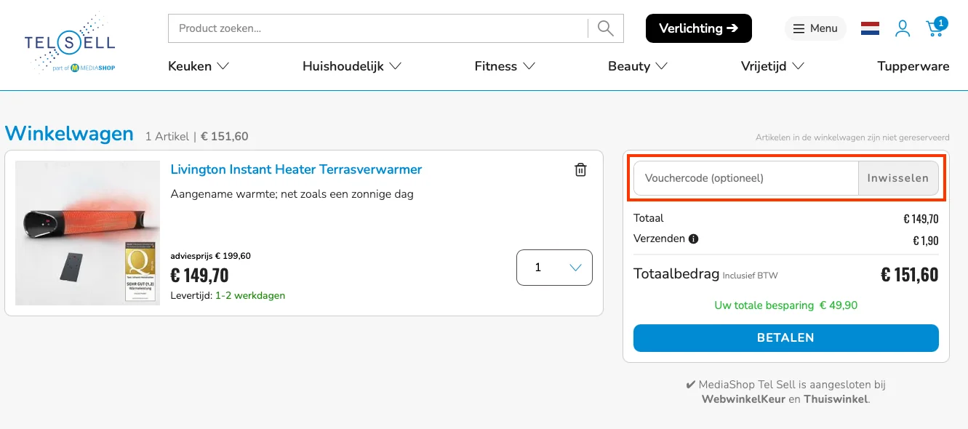
Task: Remove the heater using the trash icon
Action: [x=580, y=169]
